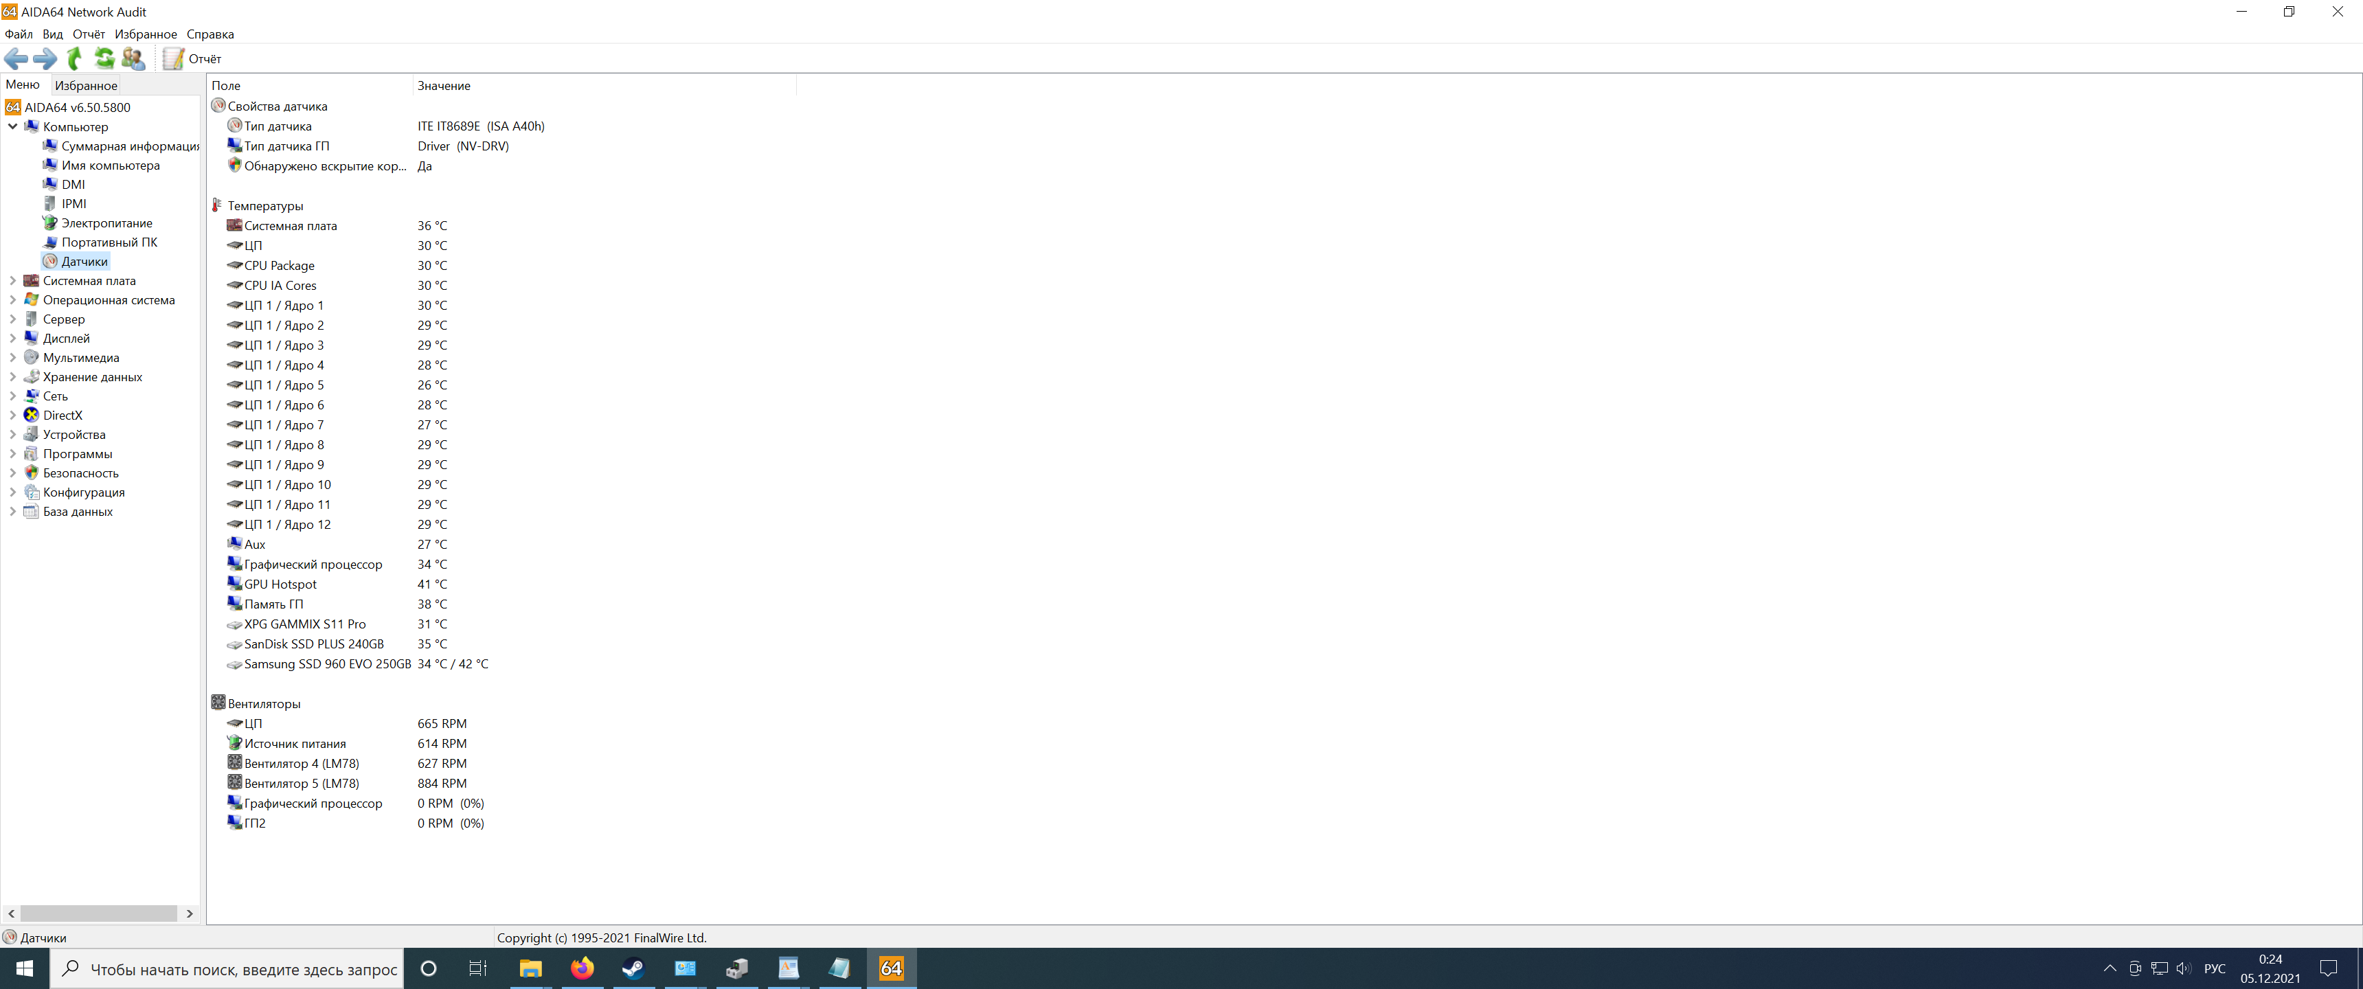Expand the Хранение данных tree node
Screen dimensions: 2363x989
pos(13,377)
